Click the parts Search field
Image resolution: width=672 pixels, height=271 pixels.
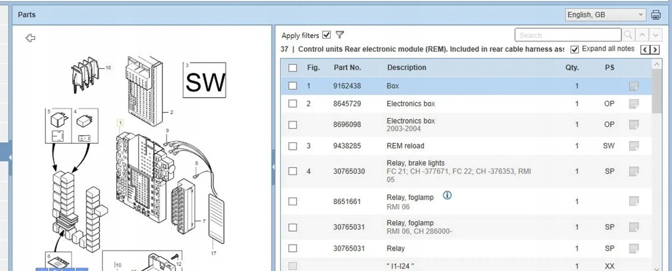[x=568, y=35]
